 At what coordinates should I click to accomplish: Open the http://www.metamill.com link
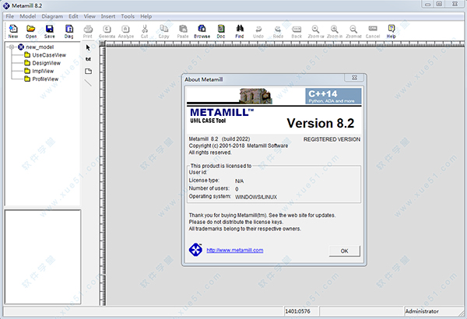click(x=235, y=251)
